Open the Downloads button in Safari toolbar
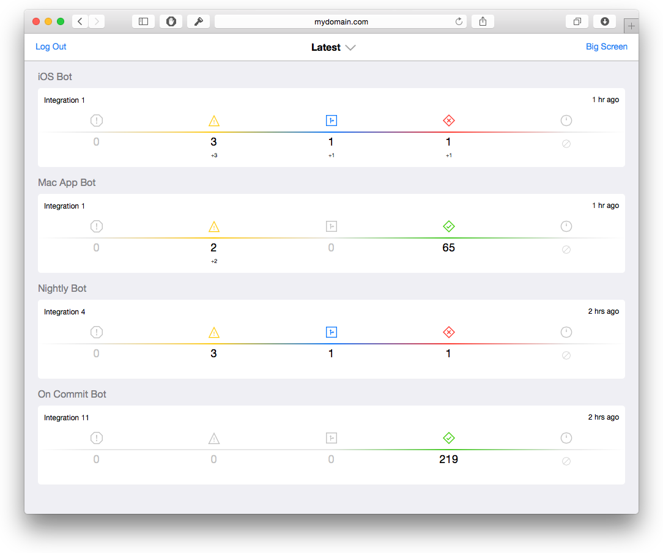 (604, 21)
